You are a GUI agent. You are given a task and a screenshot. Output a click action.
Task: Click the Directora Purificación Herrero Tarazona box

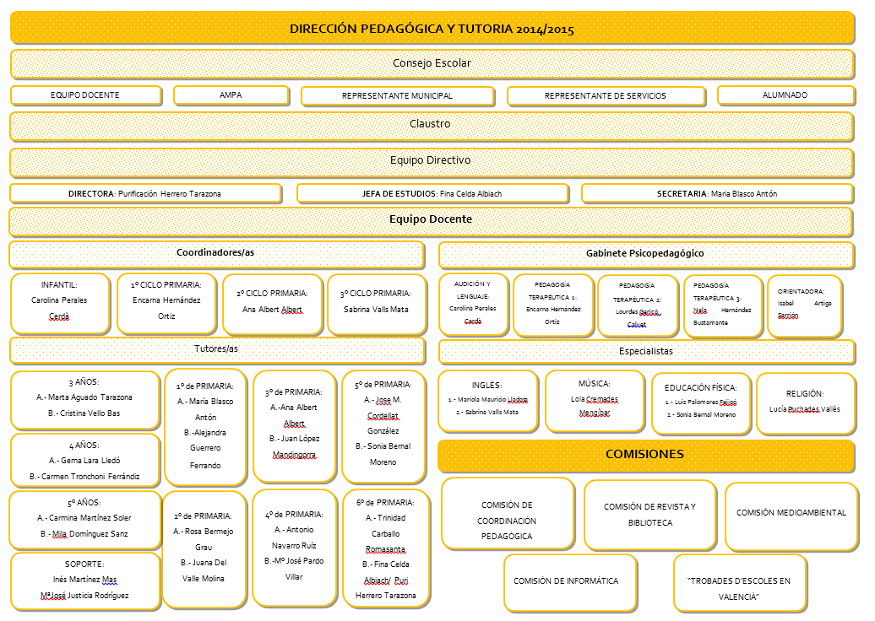(x=144, y=194)
